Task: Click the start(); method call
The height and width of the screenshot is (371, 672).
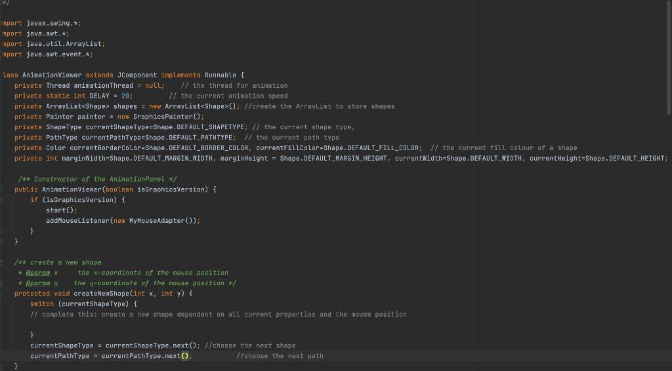Action: (62, 210)
